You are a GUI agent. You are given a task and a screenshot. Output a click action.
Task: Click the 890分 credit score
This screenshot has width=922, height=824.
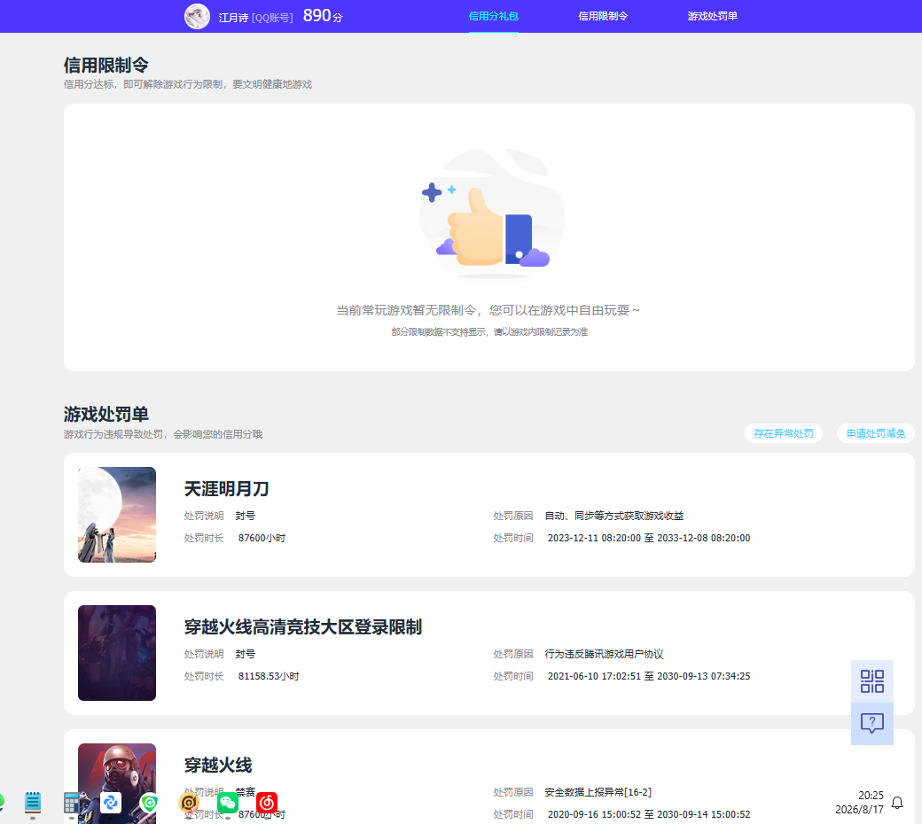coord(322,16)
